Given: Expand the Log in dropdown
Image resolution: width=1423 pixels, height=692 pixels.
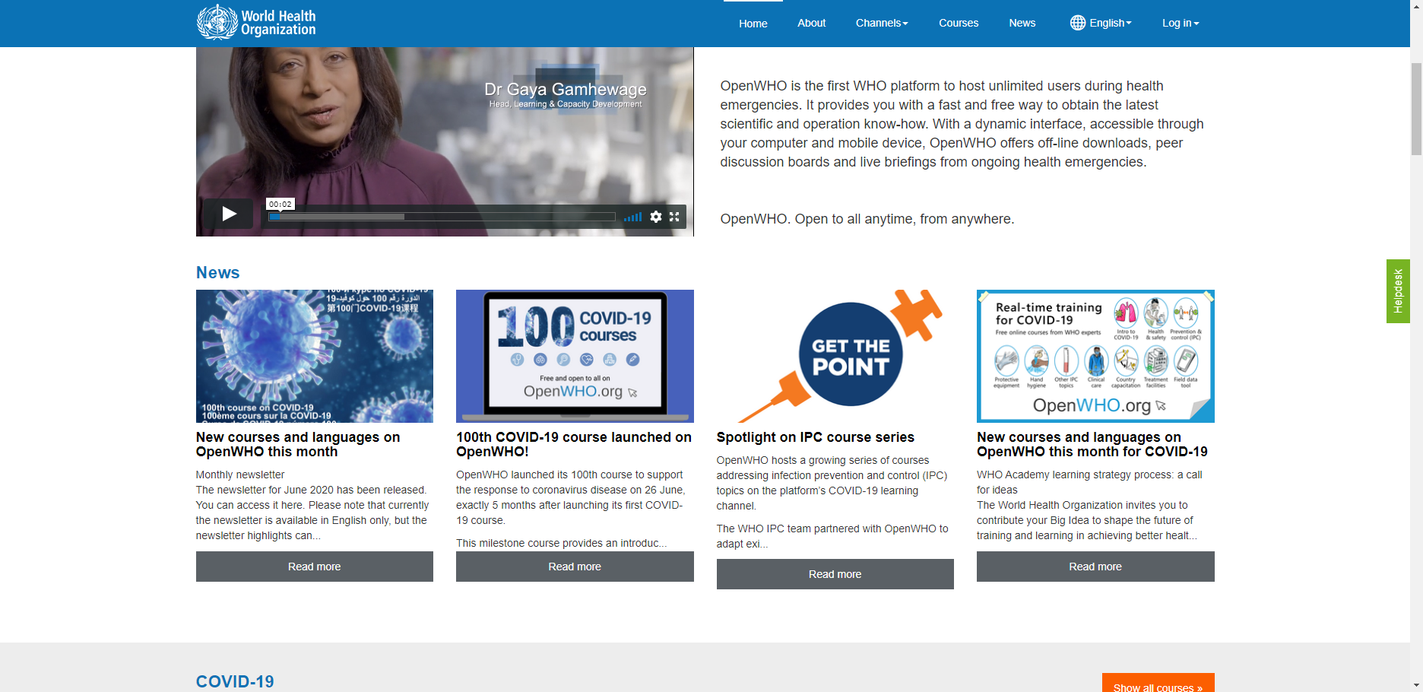Looking at the screenshot, I should [x=1180, y=23].
